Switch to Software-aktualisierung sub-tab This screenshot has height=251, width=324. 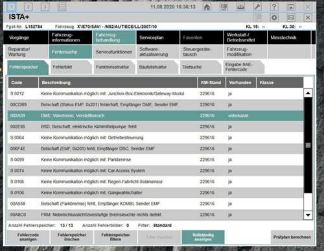coord(158,52)
